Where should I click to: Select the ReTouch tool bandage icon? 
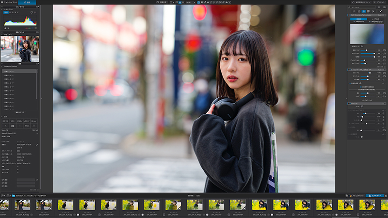(362, 107)
